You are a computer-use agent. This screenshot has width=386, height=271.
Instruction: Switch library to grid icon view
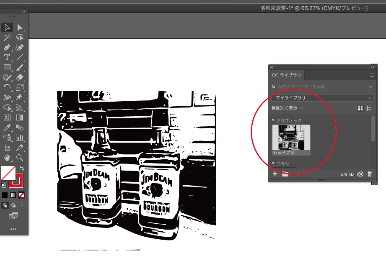coord(360,108)
